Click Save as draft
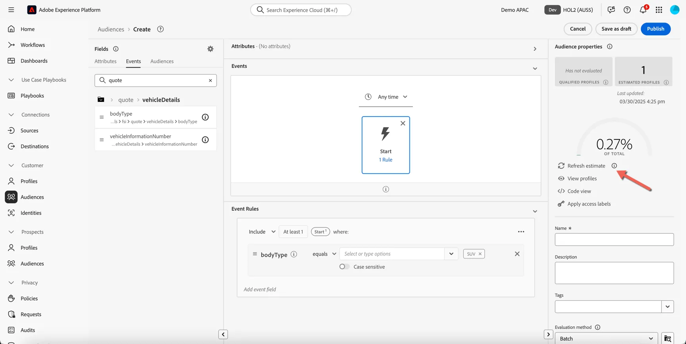The height and width of the screenshot is (344, 686). click(616, 29)
